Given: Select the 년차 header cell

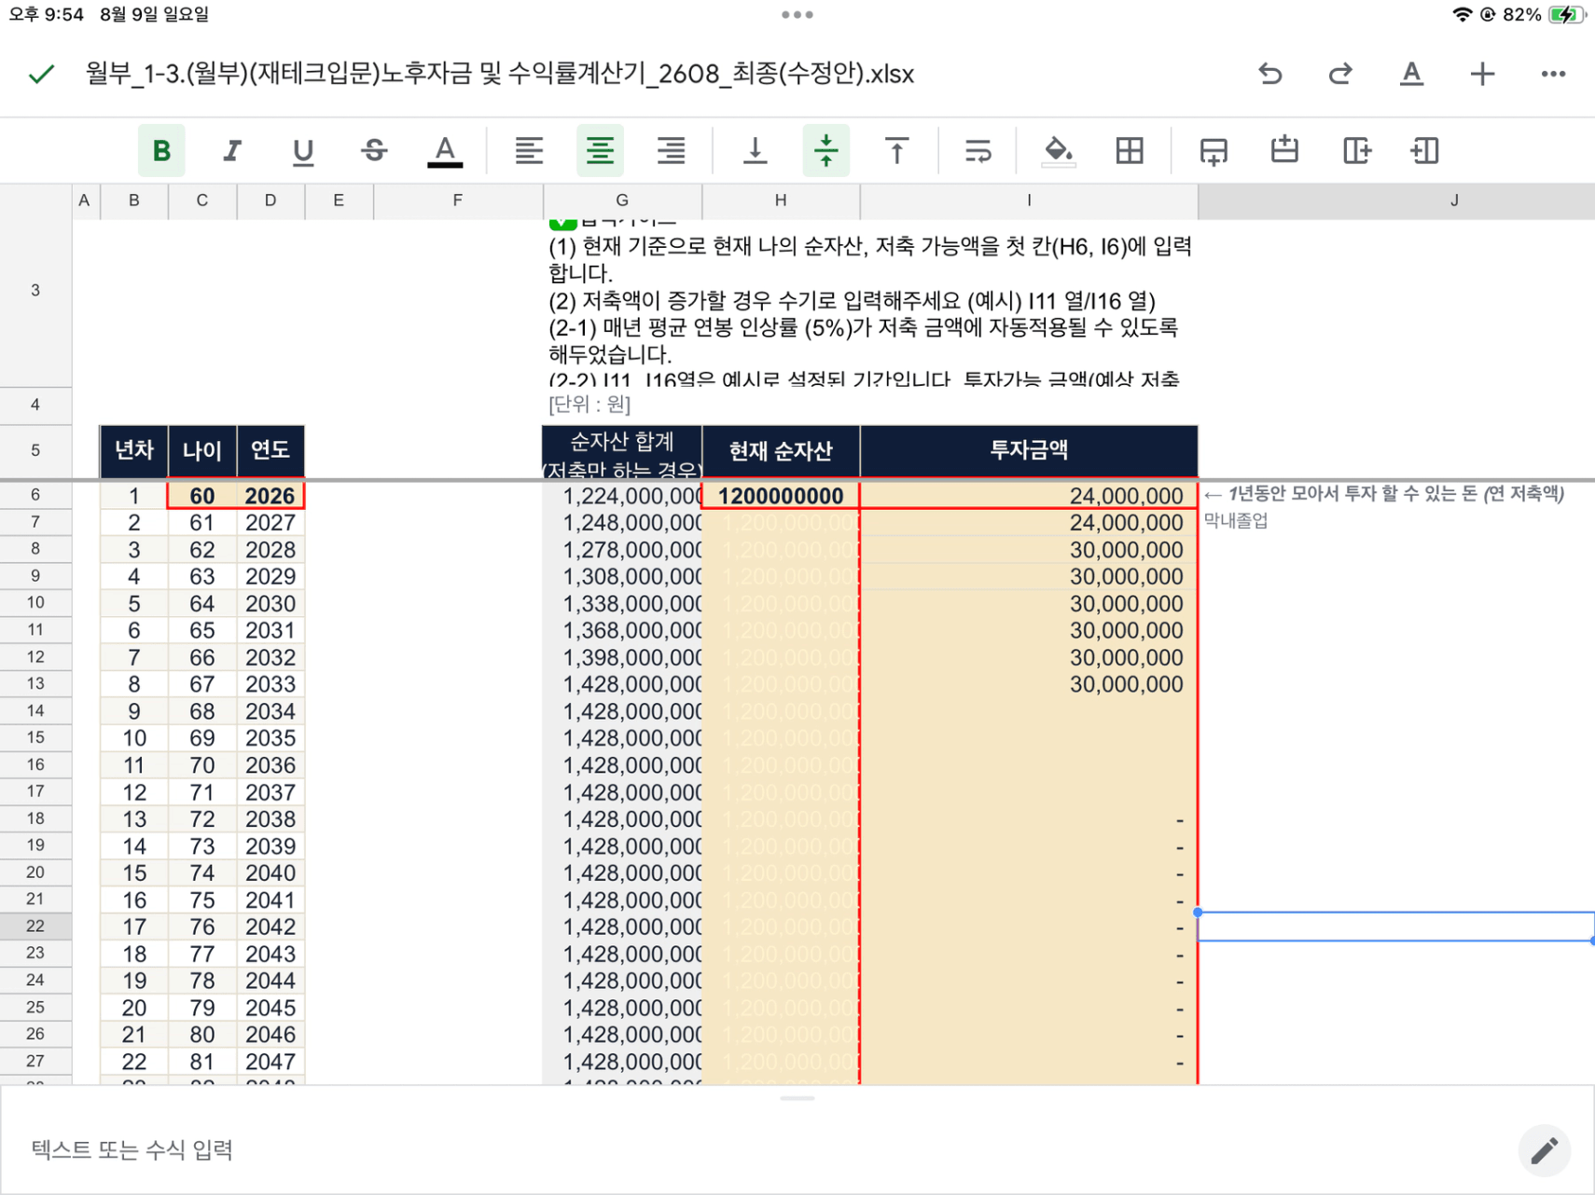Looking at the screenshot, I should click(134, 451).
